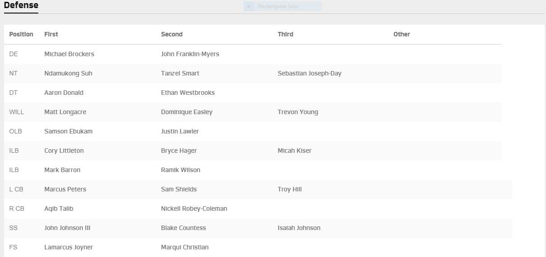Click Aaron Donald's name
The width and height of the screenshot is (546, 257).
tap(64, 93)
